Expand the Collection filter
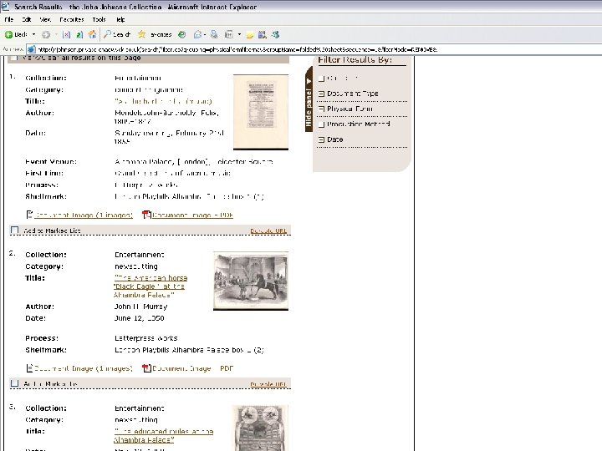The height and width of the screenshot is (451, 602). [321, 79]
